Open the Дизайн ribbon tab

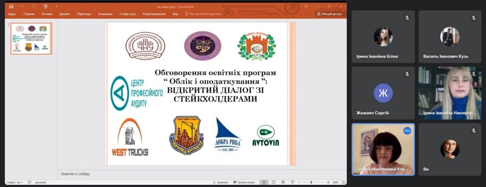click(64, 14)
